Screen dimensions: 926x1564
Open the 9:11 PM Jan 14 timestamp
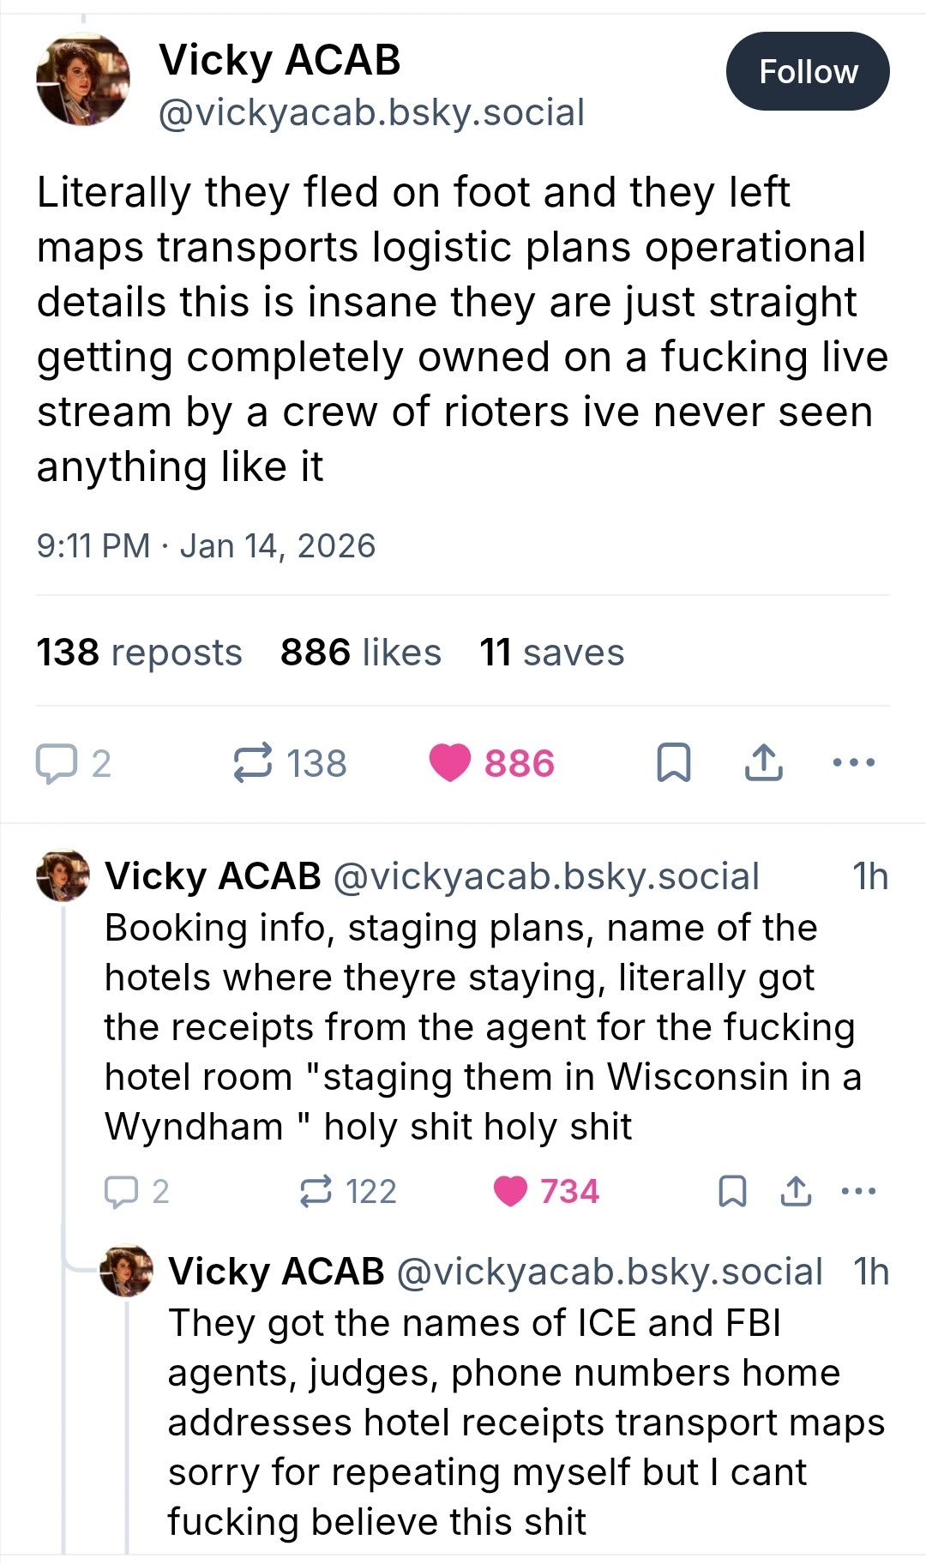click(x=206, y=546)
